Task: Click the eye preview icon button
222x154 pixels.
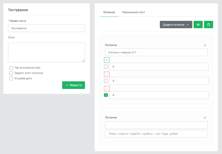Action: click(x=198, y=25)
